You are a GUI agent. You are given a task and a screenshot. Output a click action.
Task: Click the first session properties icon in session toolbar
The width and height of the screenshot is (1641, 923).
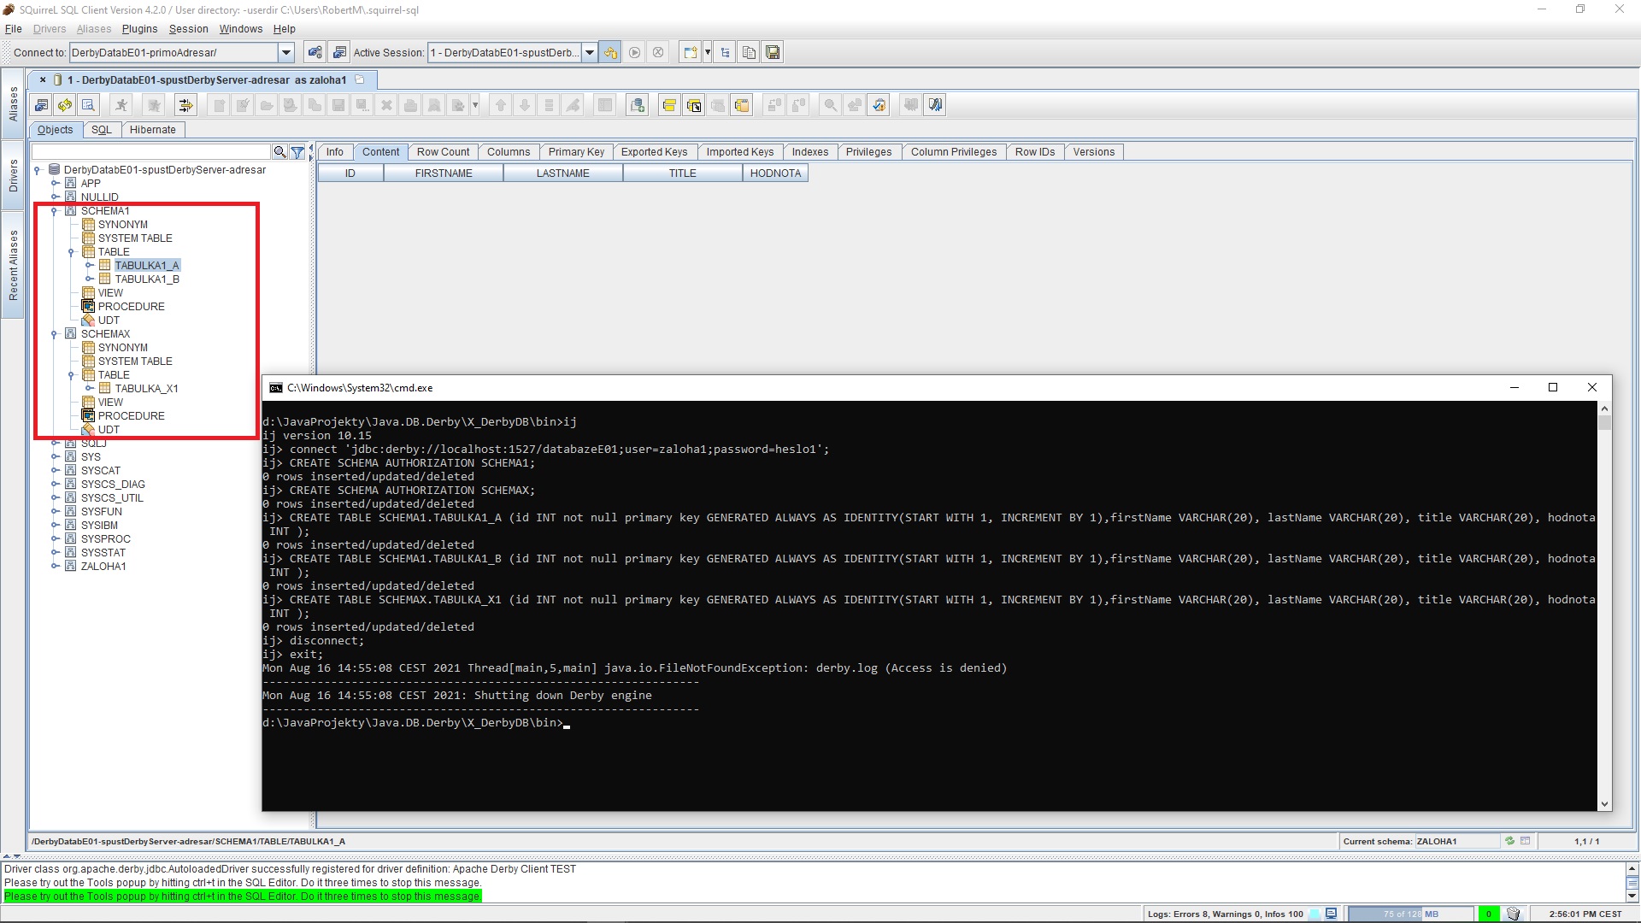pos(41,105)
